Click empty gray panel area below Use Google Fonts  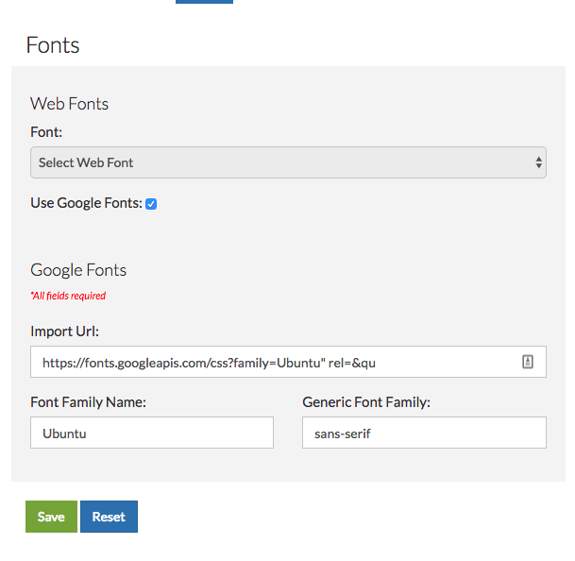pyautogui.click(x=288, y=235)
